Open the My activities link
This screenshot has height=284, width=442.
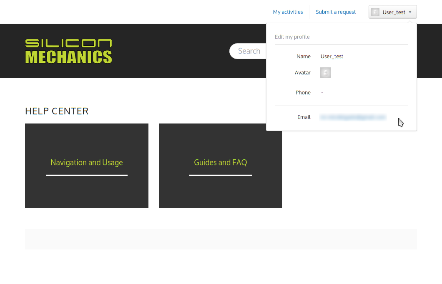288,12
